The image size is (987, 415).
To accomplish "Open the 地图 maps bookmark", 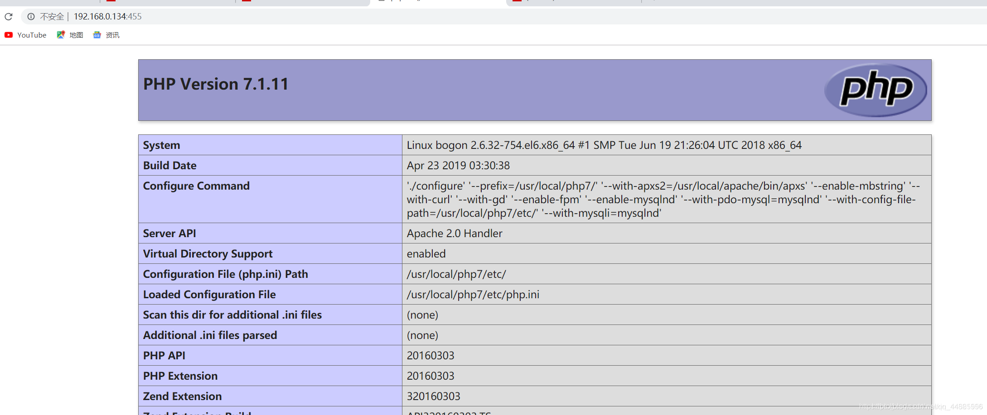I will [70, 35].
